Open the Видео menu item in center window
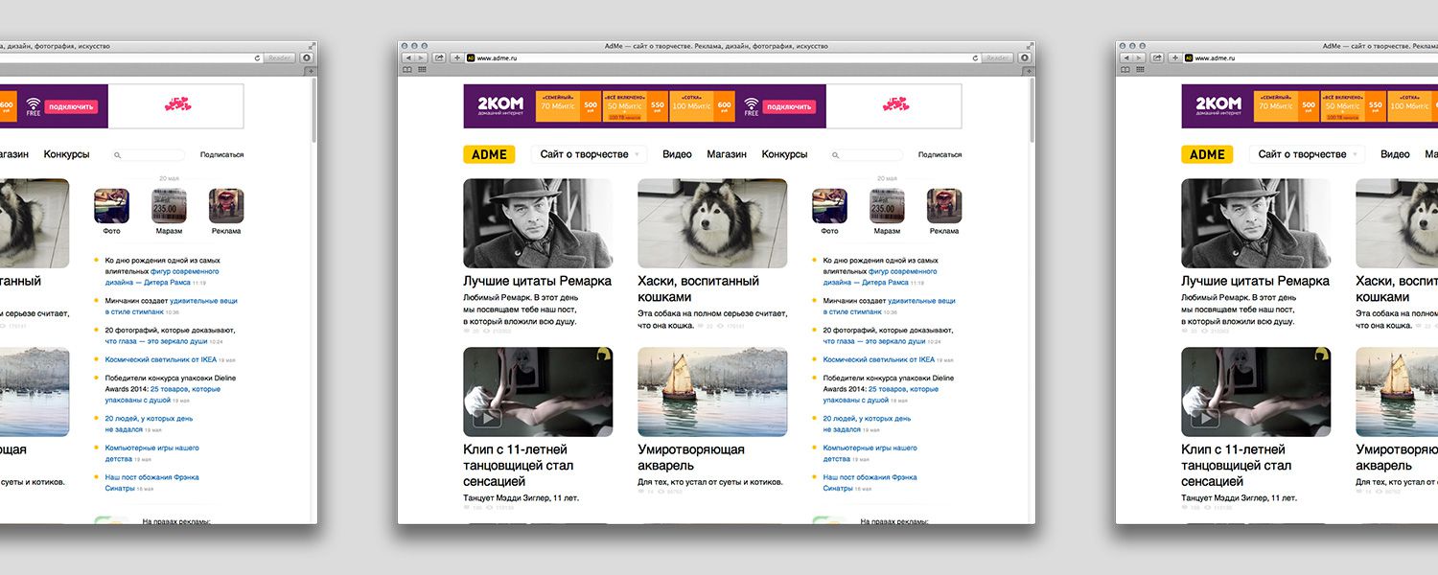This screenshot has height=575, width=1438. point(677,154)
